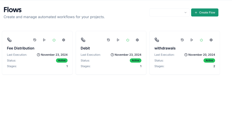
Task: Run the Fee Distribution flow
Action: click(x=44, y=40)
